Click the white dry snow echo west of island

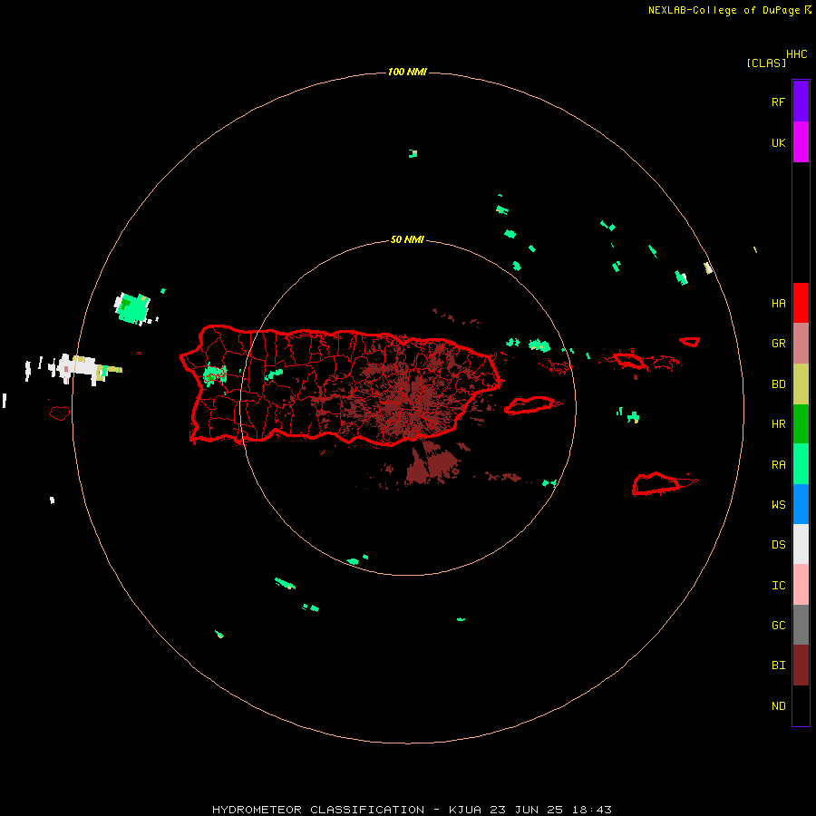[x=78, y=368]
